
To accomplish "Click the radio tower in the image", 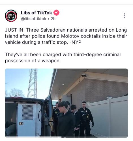I will tap(33, 83).
